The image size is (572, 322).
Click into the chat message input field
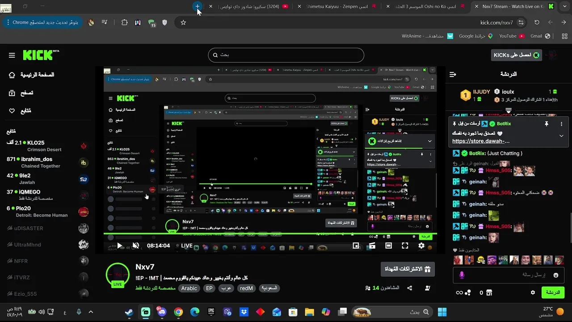pos(509,275)
